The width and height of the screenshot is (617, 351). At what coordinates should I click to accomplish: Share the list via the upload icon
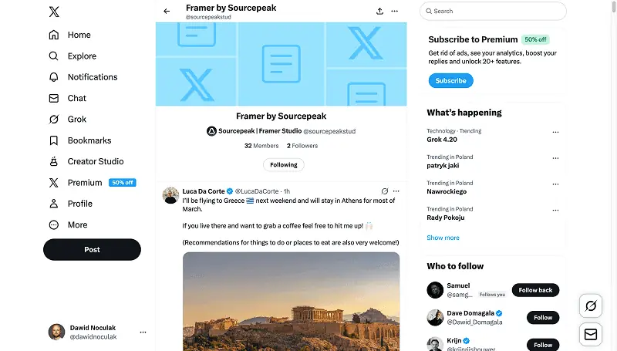[379, 11]
